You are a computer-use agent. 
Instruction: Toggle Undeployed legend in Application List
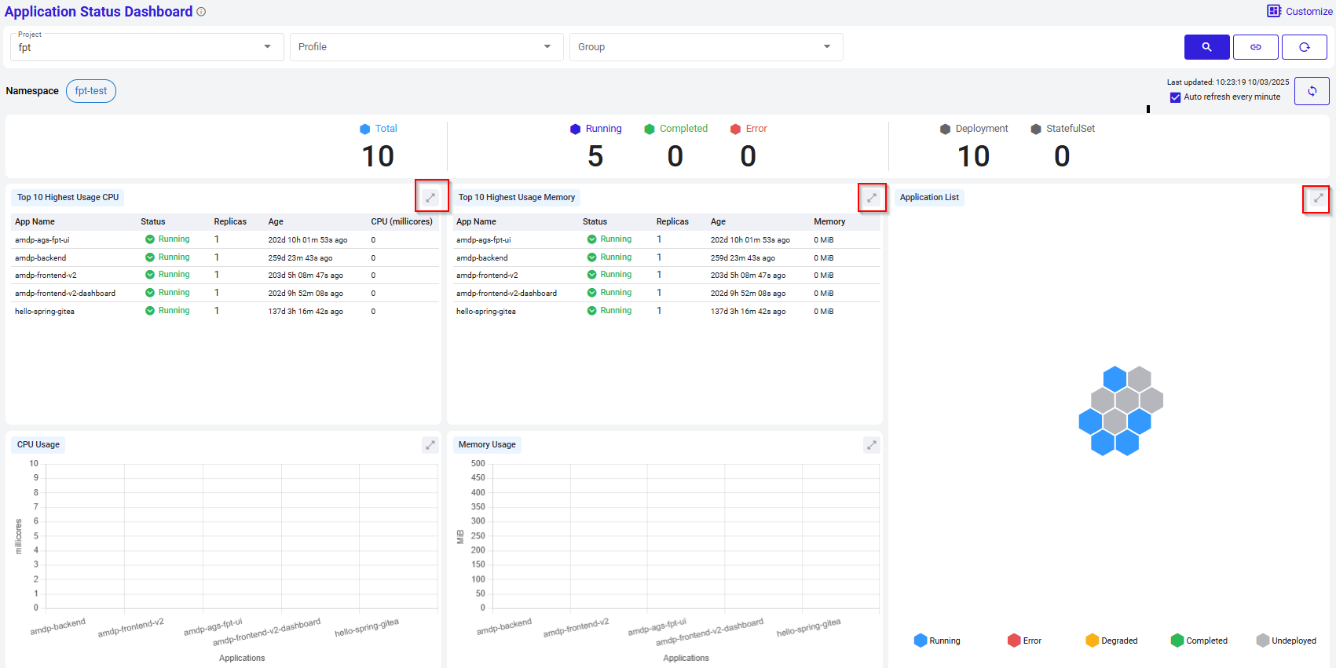(x=1286, y=641)
